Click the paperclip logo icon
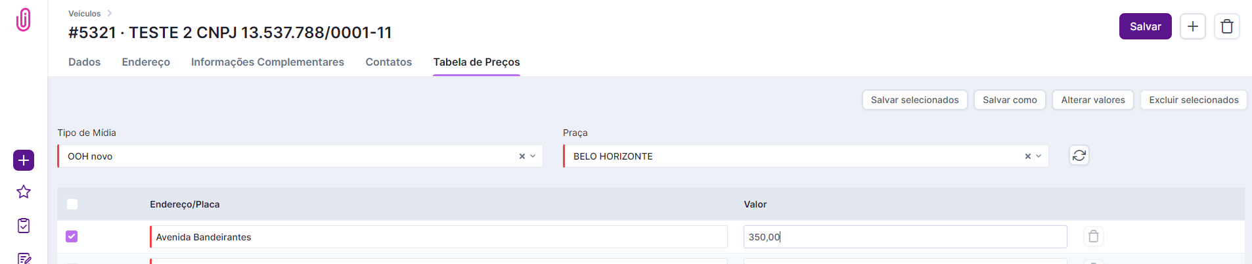The image size is (1252, 264). pyautogui.click(x=24, y=20)
